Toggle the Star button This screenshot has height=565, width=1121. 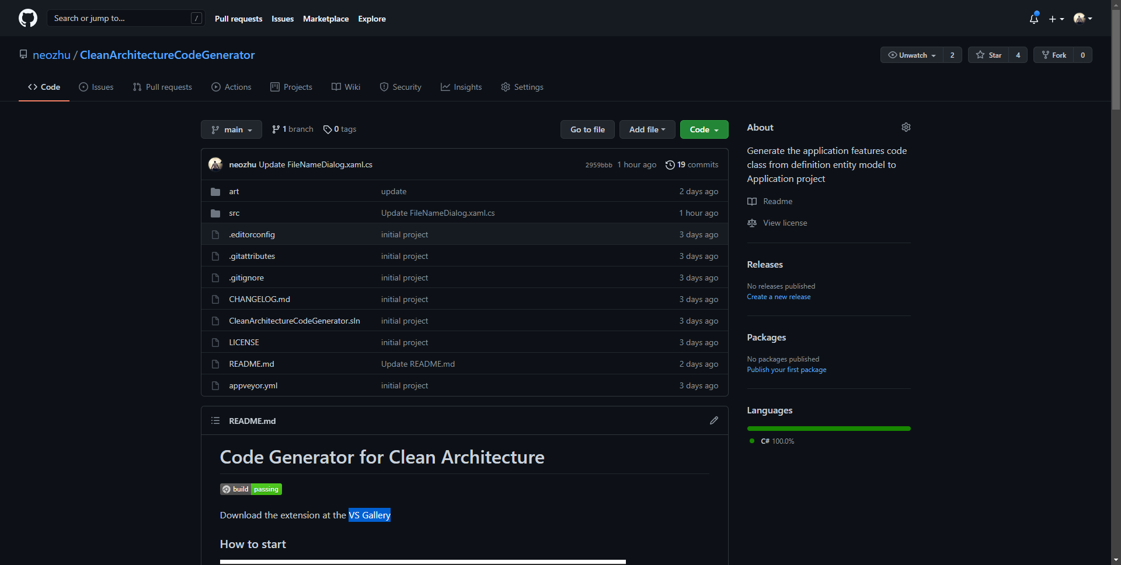[988, 55]
